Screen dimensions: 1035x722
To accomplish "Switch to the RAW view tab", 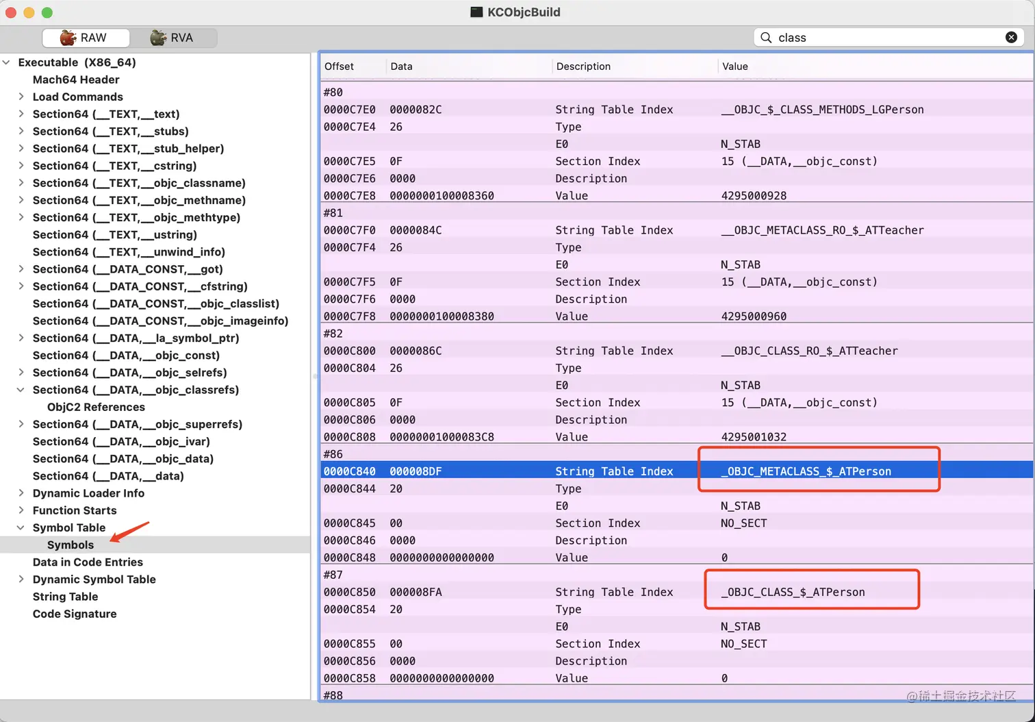I will point(86,38).
